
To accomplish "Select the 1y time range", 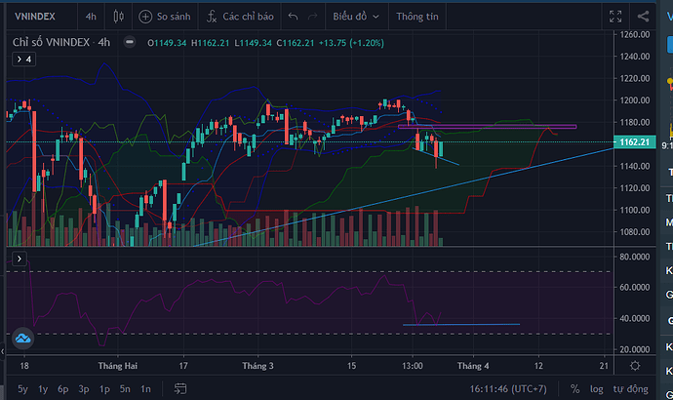I will tap(41, 387).
